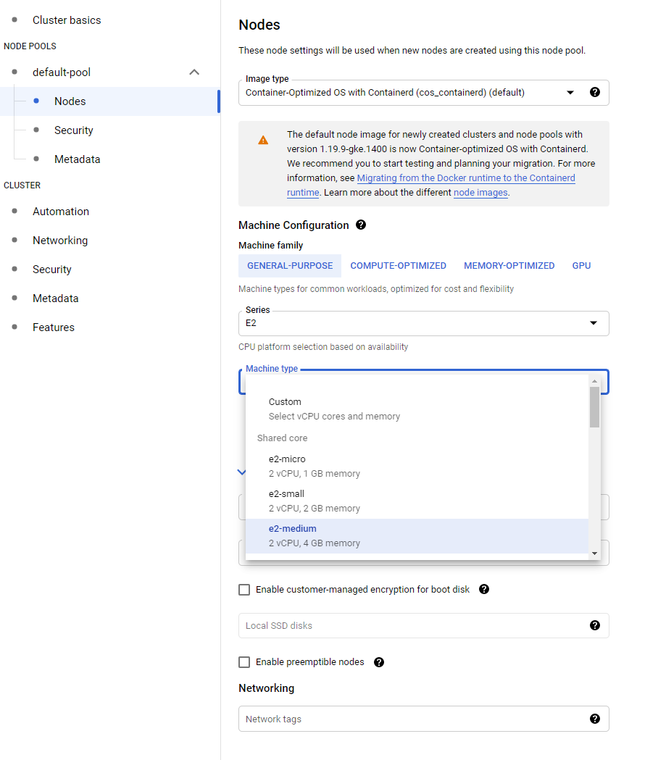The height and width of the screenshot is (760, 666).
Task: Click help for customer-managed encryption option
Action: coord(483,589)
